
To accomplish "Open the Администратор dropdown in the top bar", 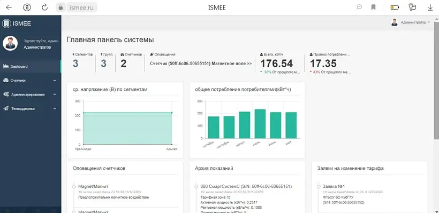I will tap(411, 22).
